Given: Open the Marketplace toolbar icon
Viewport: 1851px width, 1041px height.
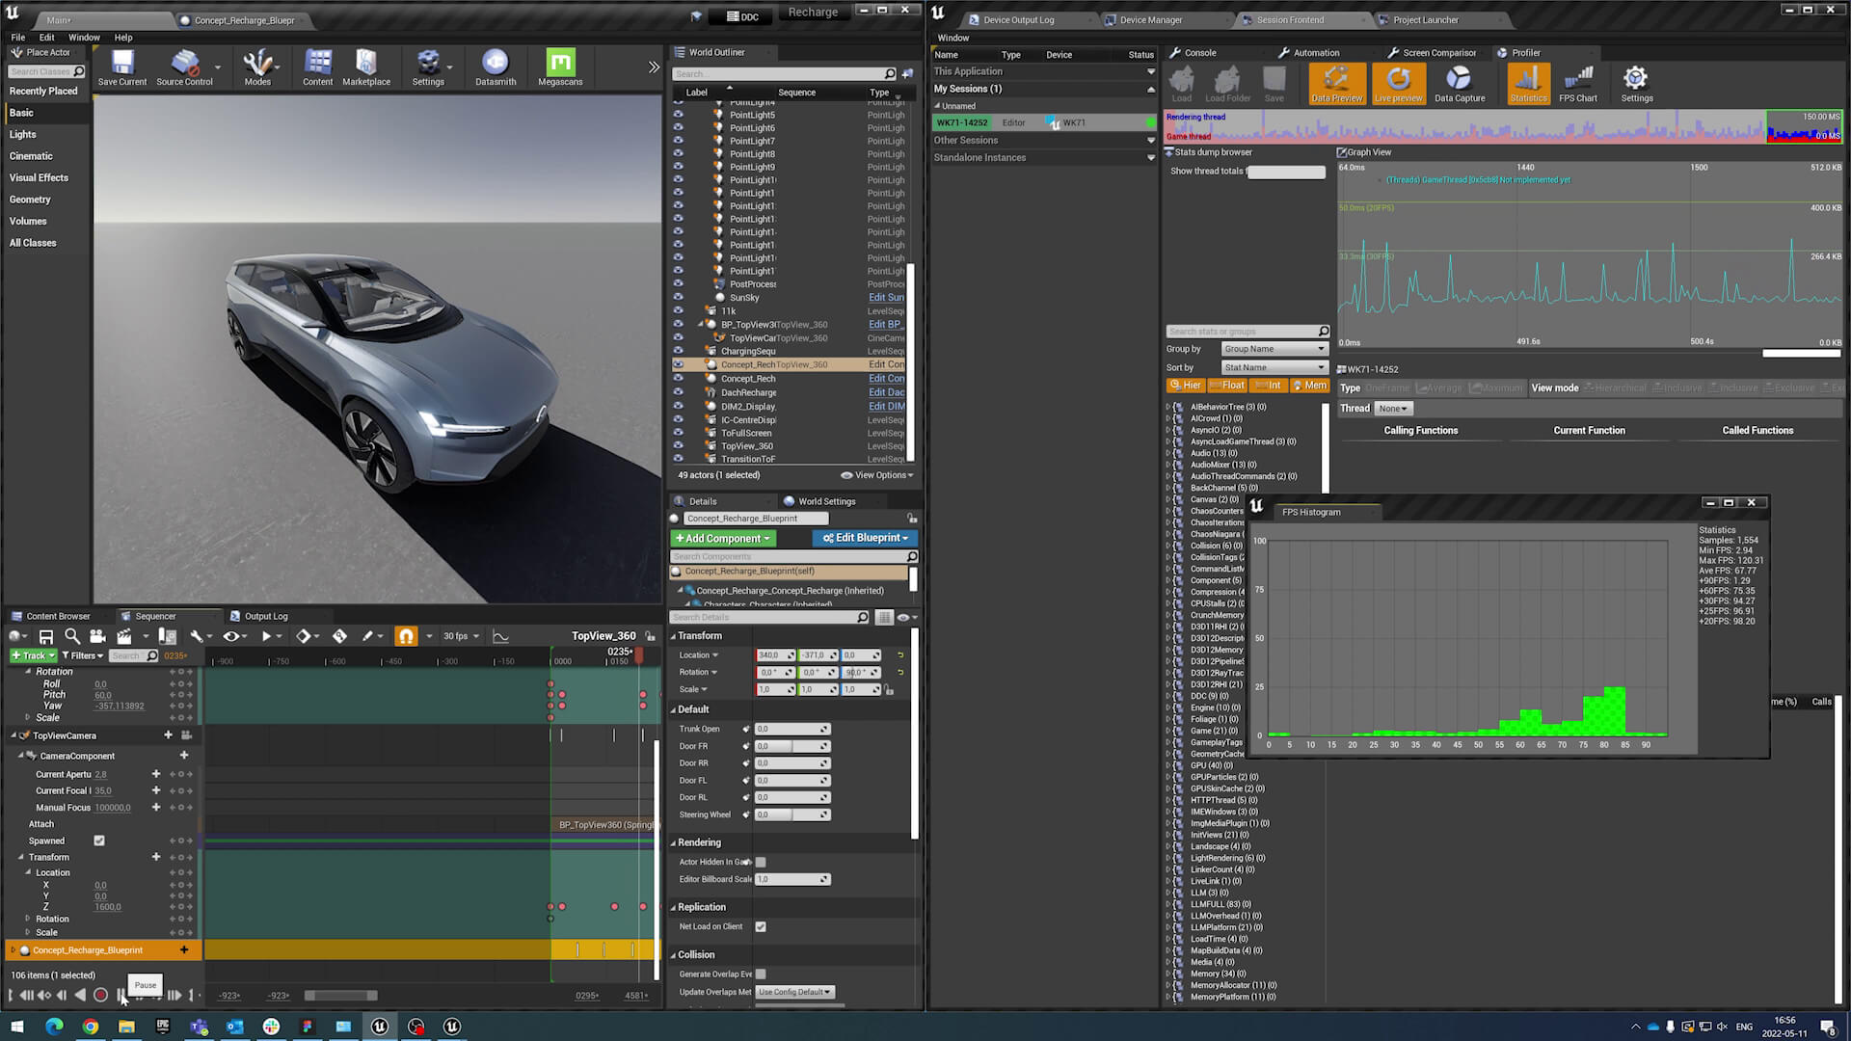Looking at the screenshot, I should (366, 64).
